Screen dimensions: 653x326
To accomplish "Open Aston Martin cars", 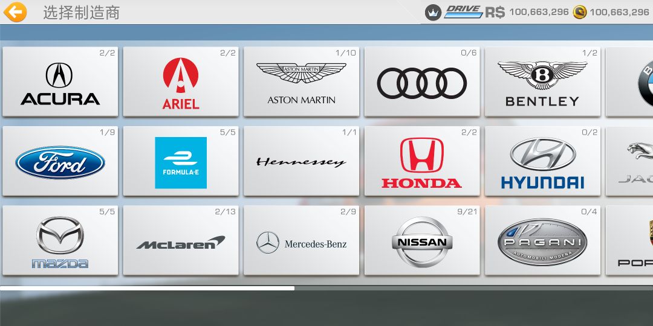I will pyautogui.click(x=302, y=81).
